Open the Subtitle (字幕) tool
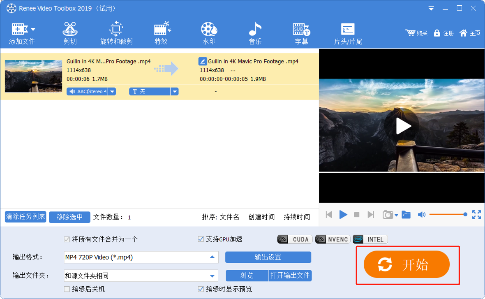This screenshot has width=485, height=299. coord(301,34)
